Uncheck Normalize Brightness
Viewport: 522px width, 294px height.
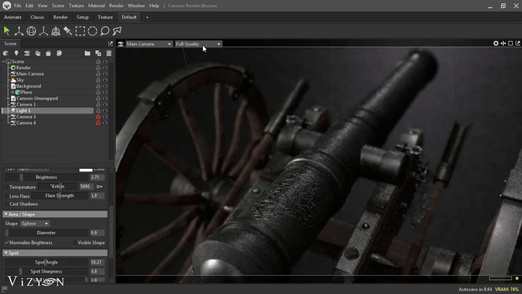click(7, 243)
